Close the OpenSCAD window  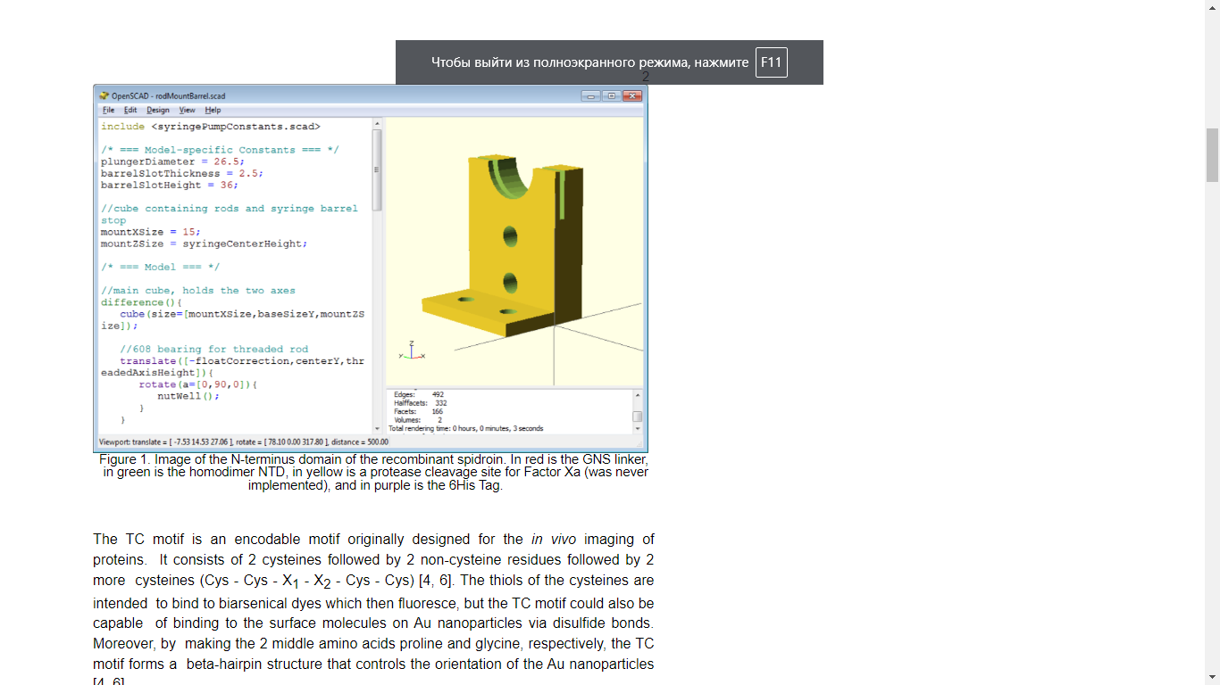[633, 95]
